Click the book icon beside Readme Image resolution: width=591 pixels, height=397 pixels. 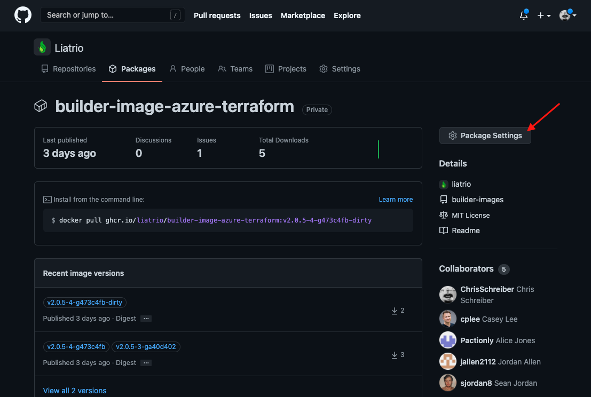click(x=444, y=231)
